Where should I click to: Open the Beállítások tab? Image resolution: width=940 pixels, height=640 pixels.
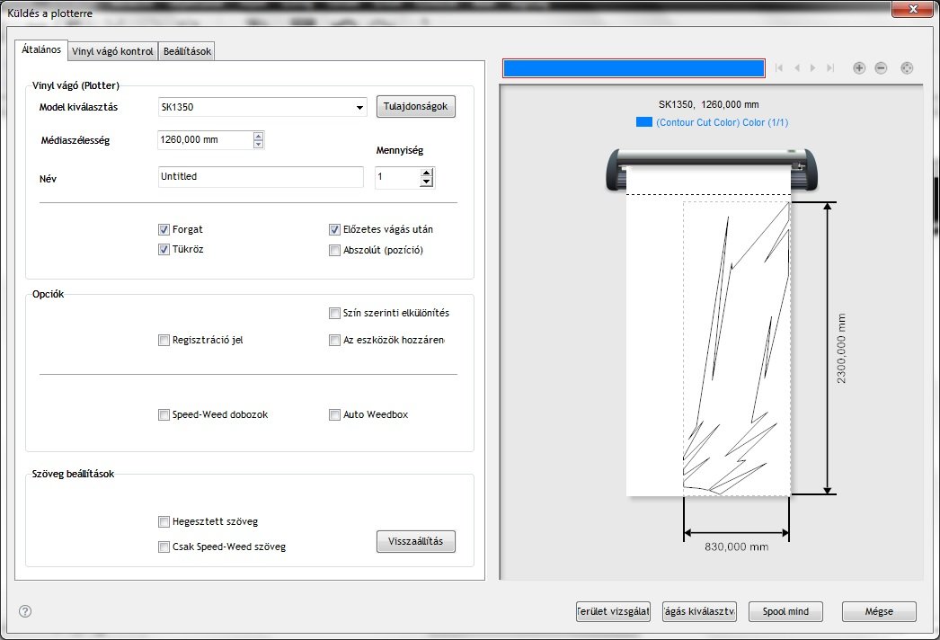(187, 51)
